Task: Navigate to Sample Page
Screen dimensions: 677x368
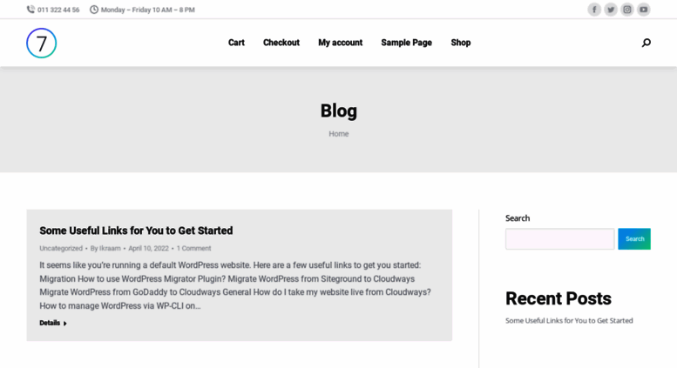Action: (x=406, y=43)
